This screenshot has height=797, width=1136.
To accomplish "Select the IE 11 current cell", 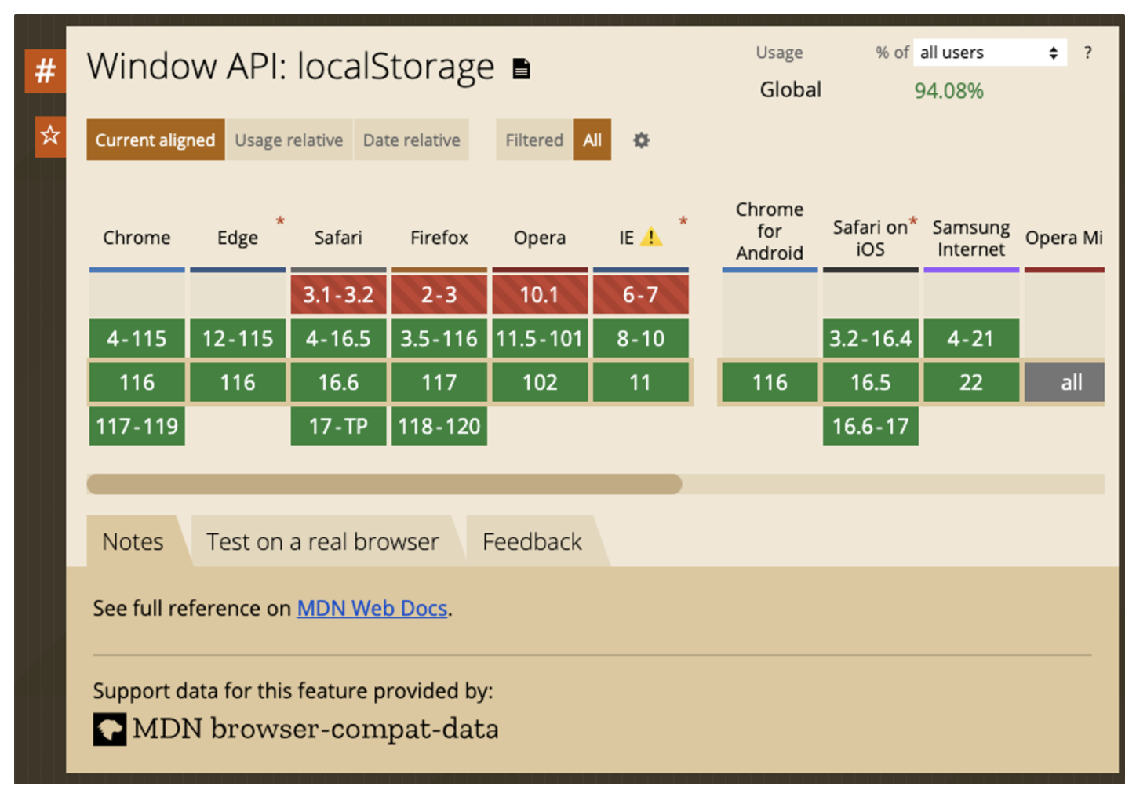I will [641, 382].
